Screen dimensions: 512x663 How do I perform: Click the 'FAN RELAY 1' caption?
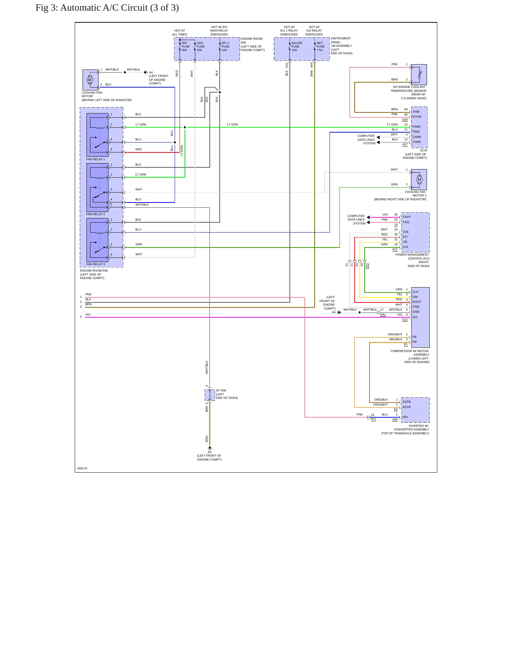(96, 159)
